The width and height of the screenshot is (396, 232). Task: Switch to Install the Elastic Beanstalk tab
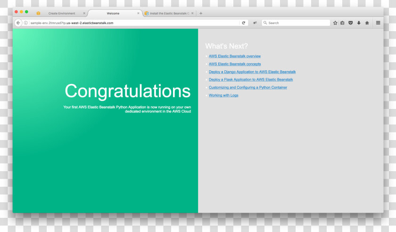[x=169, y=13]
